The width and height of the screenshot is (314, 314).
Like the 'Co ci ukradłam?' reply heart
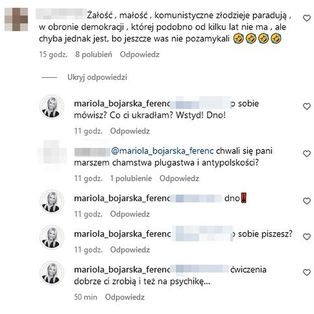click(307, 106)
